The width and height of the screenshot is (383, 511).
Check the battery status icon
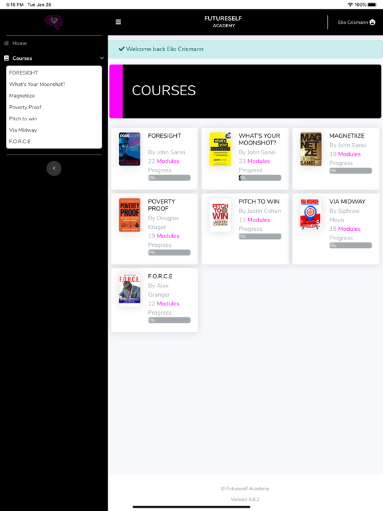[372, 5]
